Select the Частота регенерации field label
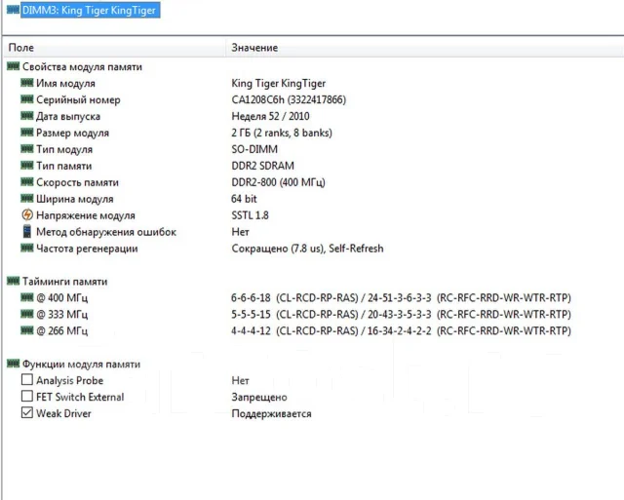This screenshot has width=624, height=500. 87,249
